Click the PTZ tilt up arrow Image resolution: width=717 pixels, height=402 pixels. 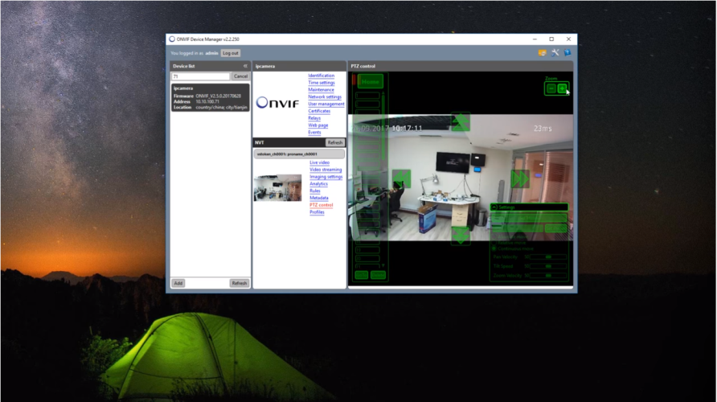click(461, 122)
